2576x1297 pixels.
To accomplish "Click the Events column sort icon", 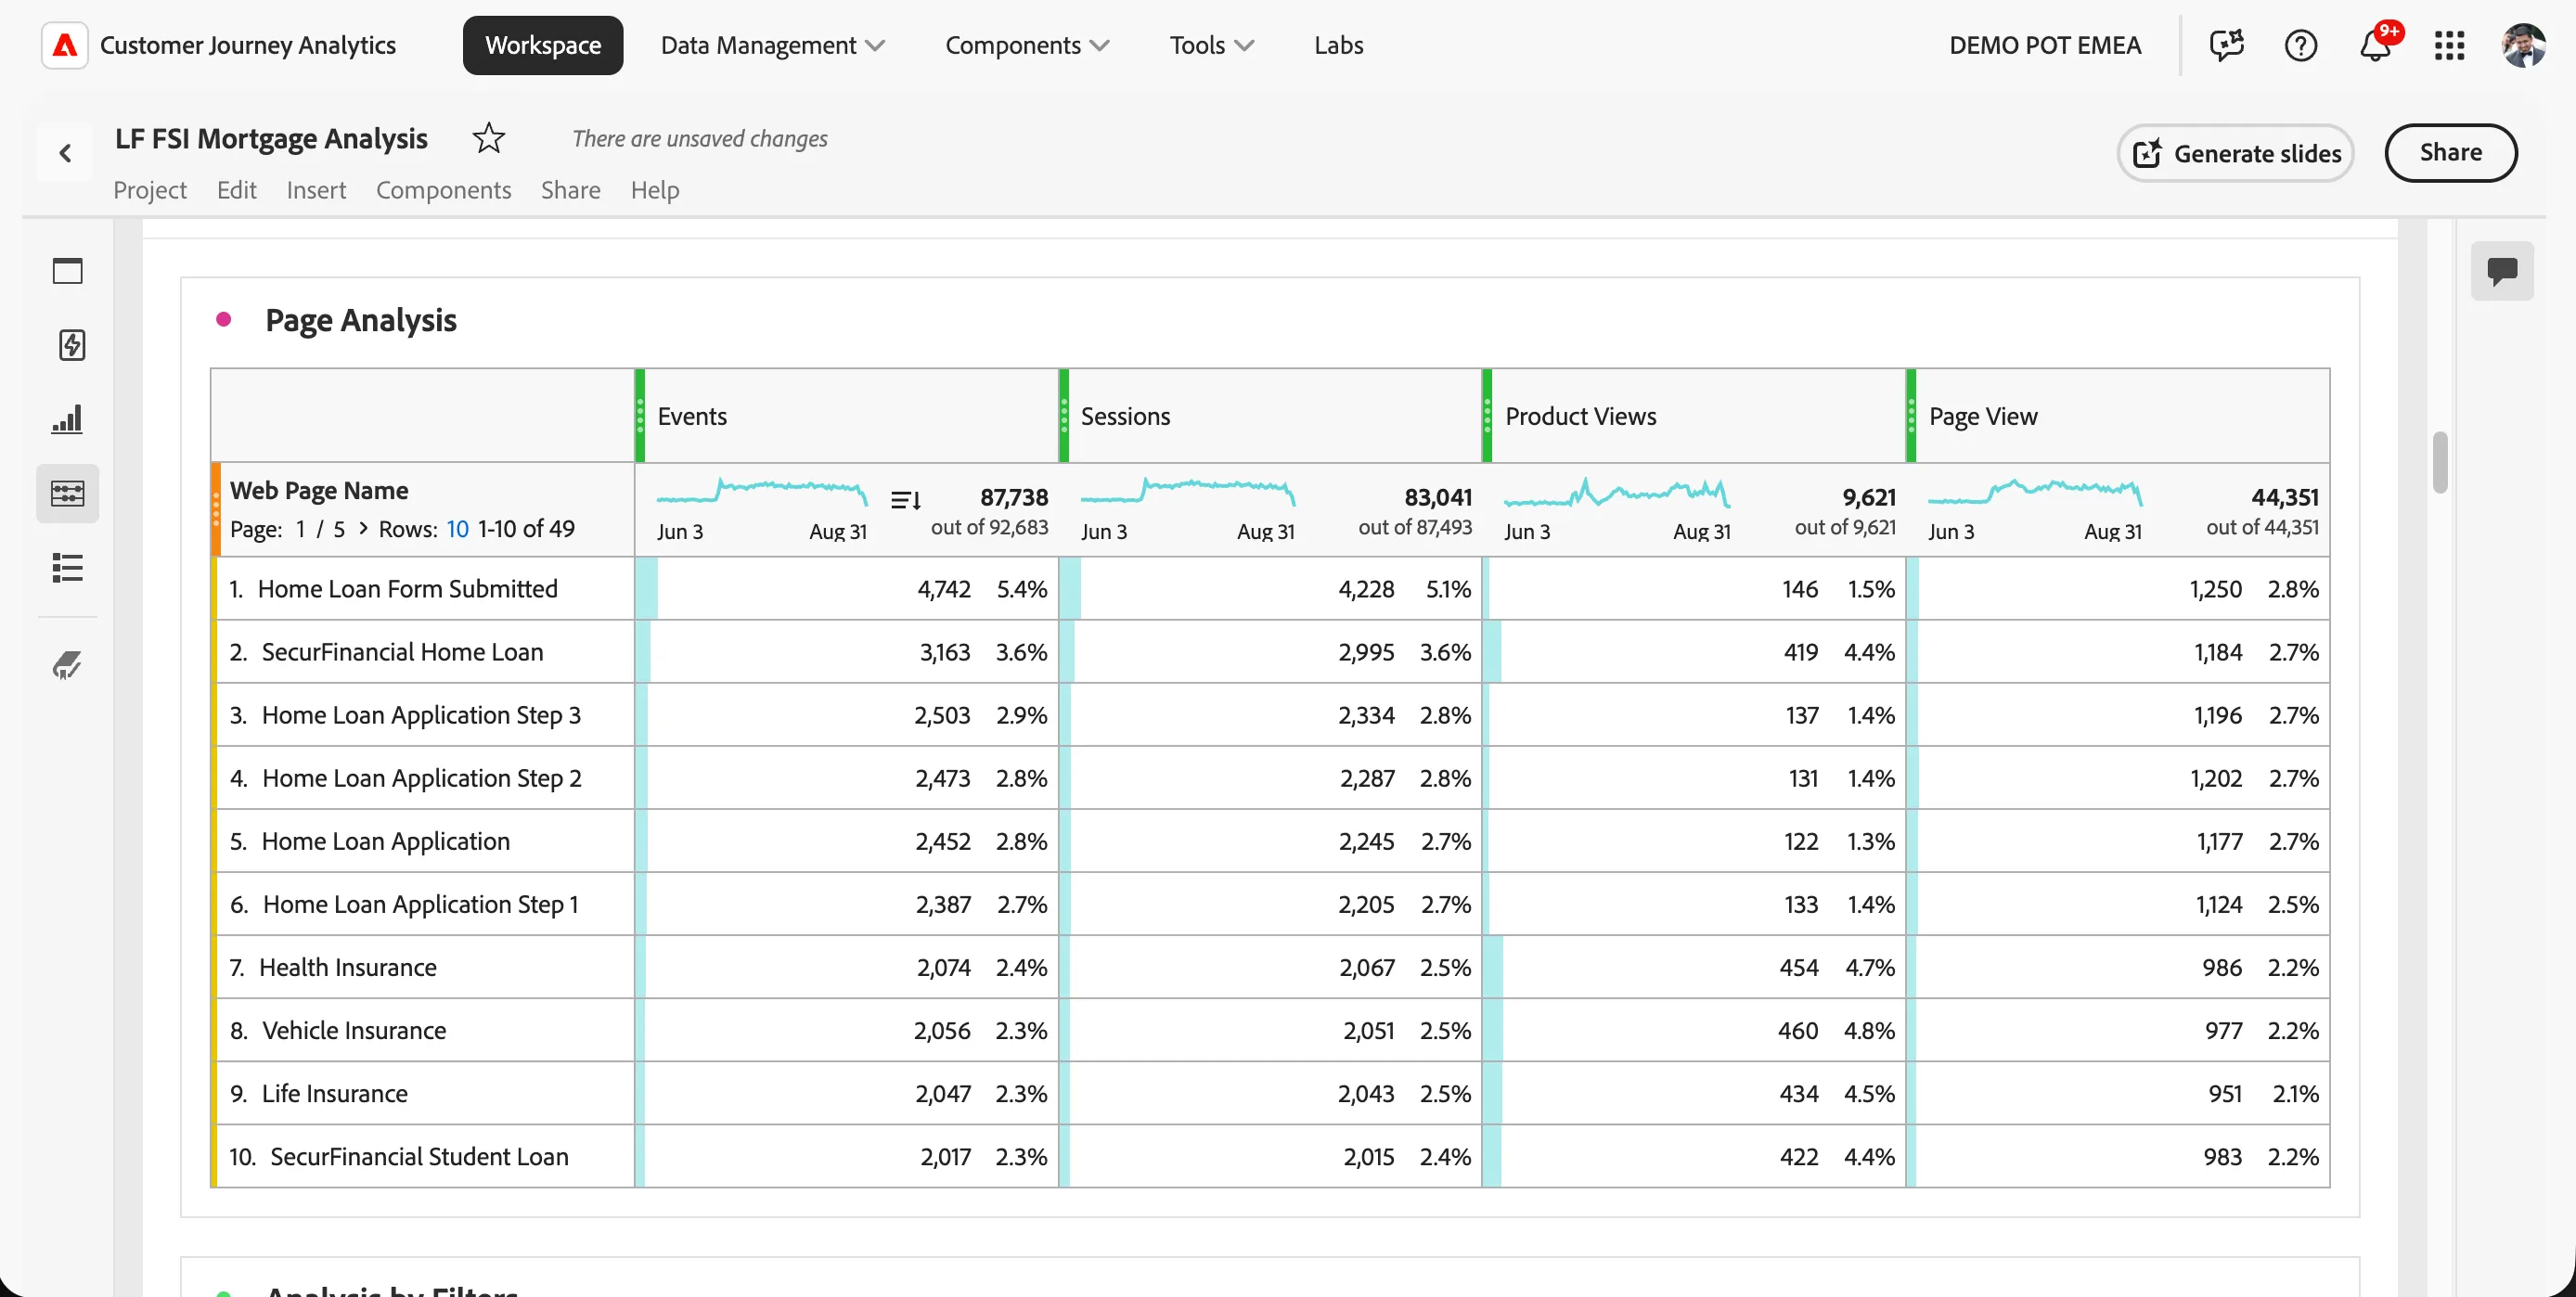I will pyautogui.click(x=905, y=499).
